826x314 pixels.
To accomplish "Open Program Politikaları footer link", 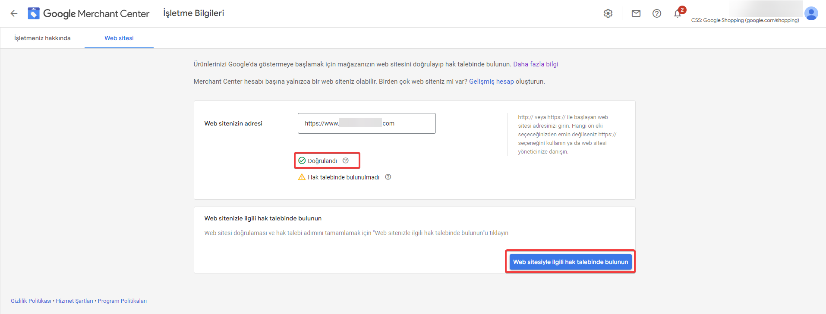I will point(122,301).
